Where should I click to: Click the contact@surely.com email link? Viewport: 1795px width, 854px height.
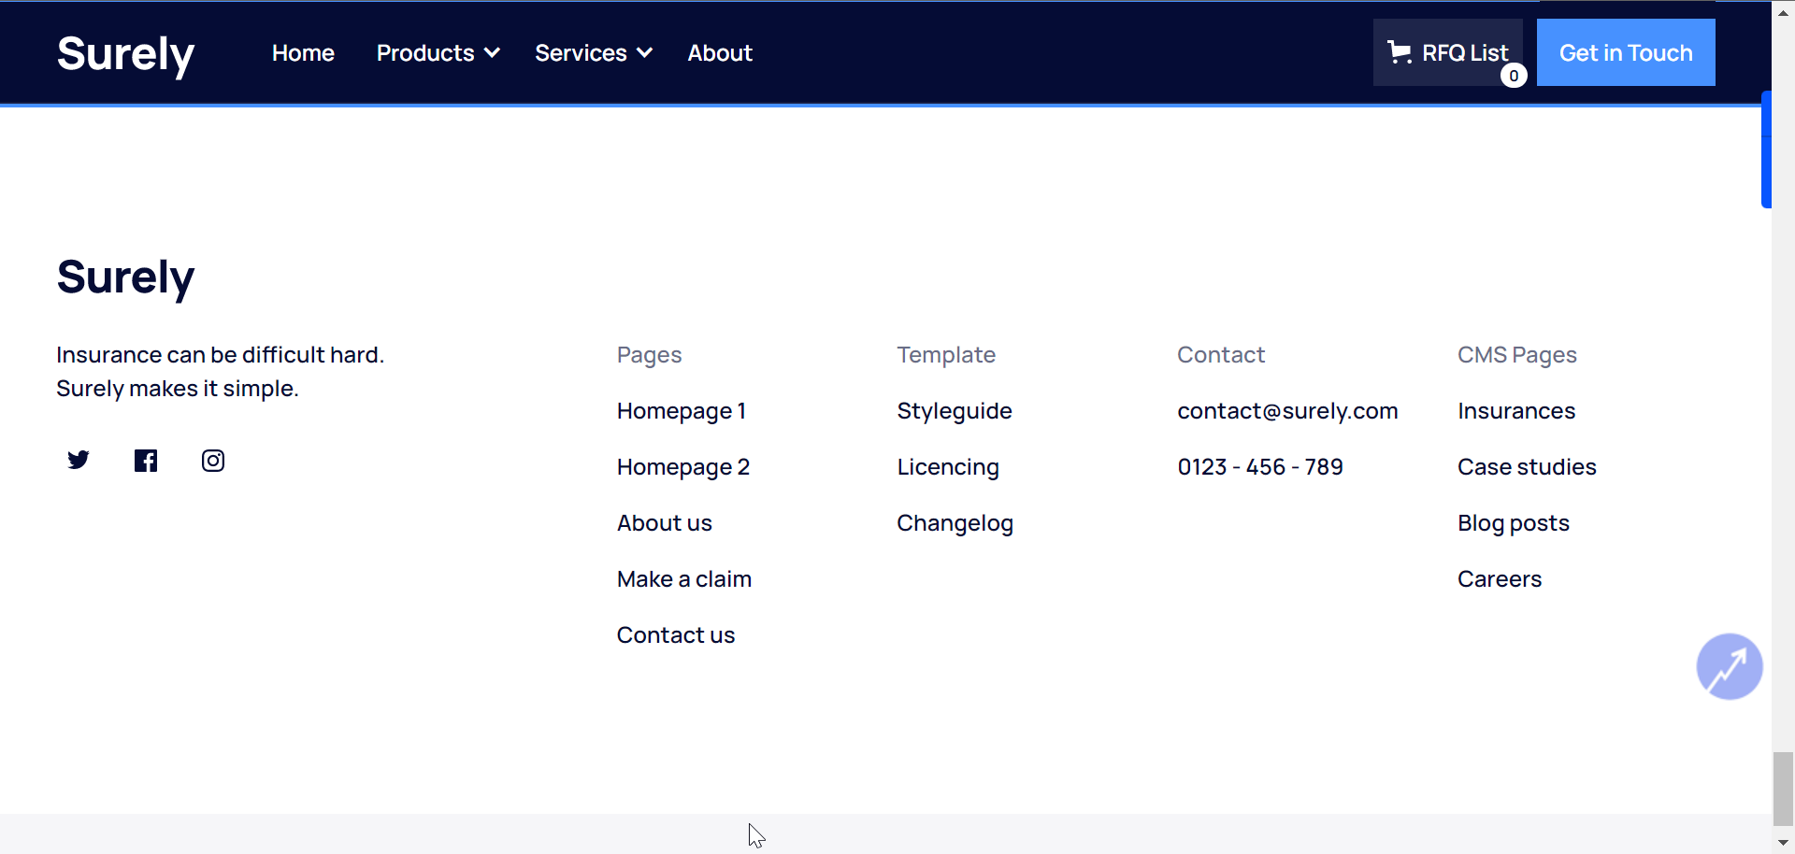1287,411
